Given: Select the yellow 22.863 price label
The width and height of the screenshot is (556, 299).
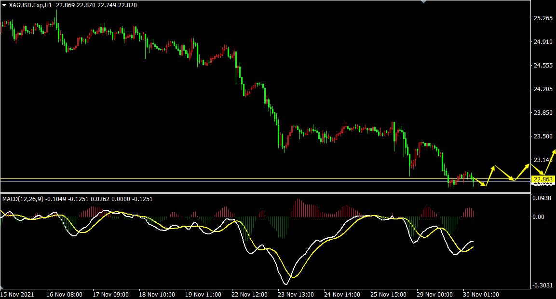Looking at the screenshot, I should point(543,179).
